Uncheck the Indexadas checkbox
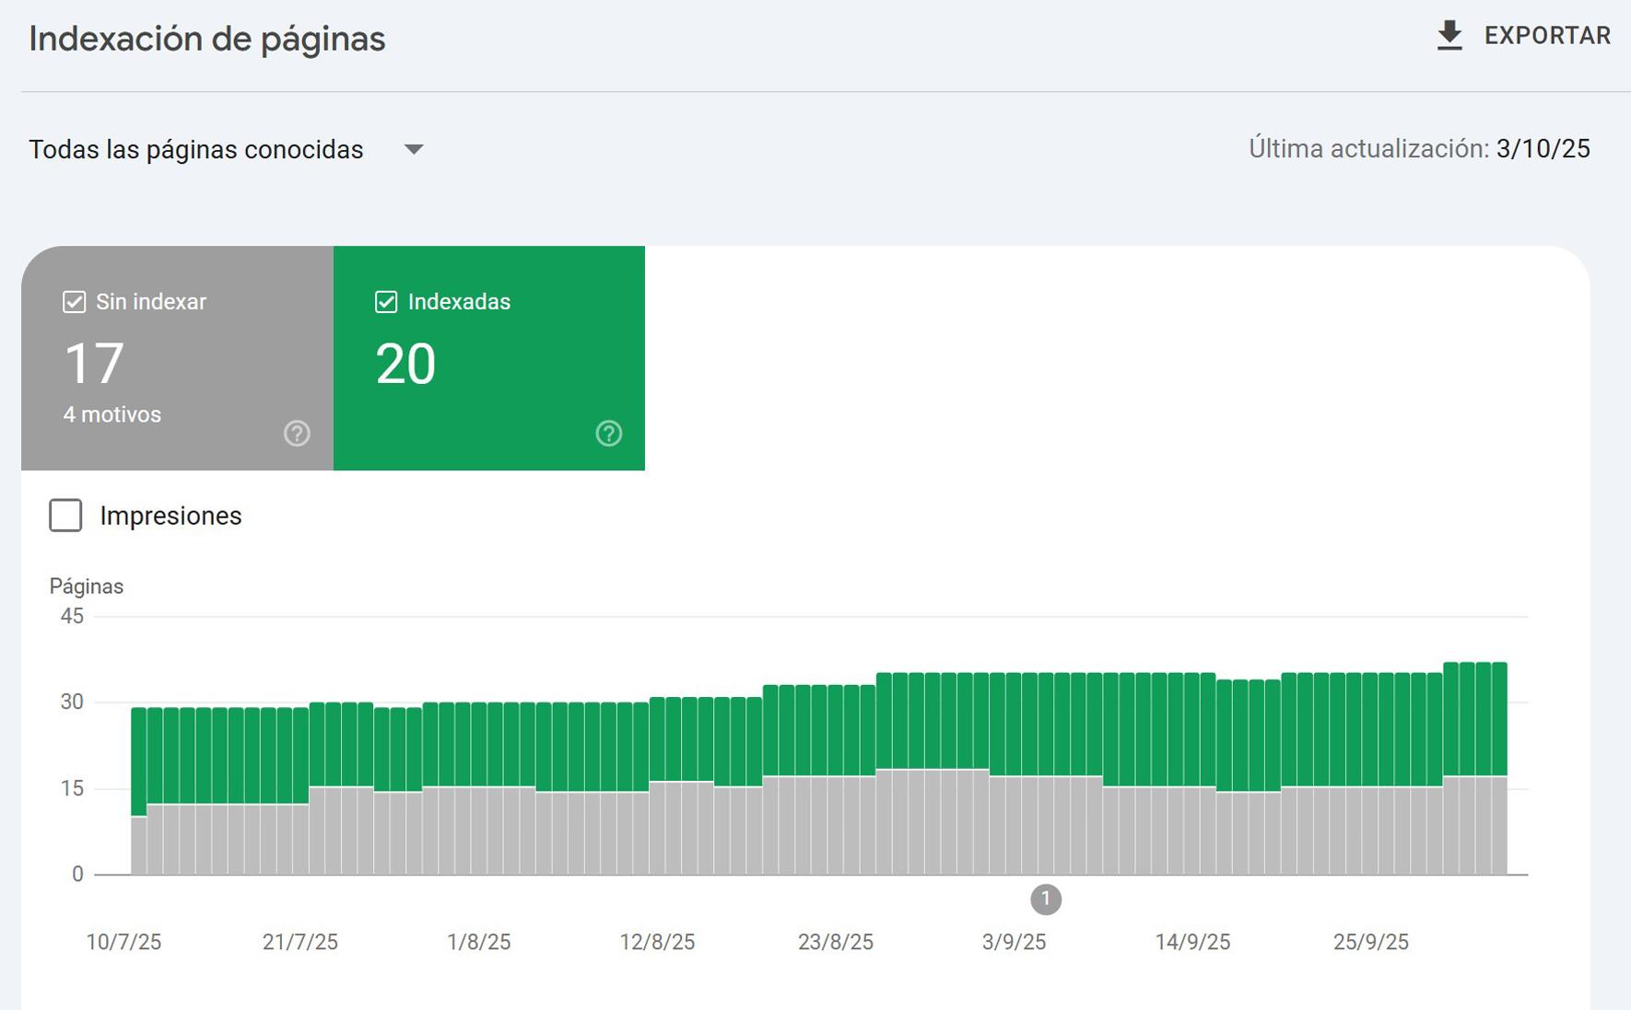Viewport: 1631px width, 1010px height. tap(386, 302)
